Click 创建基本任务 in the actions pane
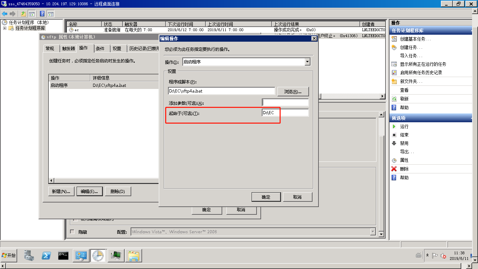 point(415,39)
